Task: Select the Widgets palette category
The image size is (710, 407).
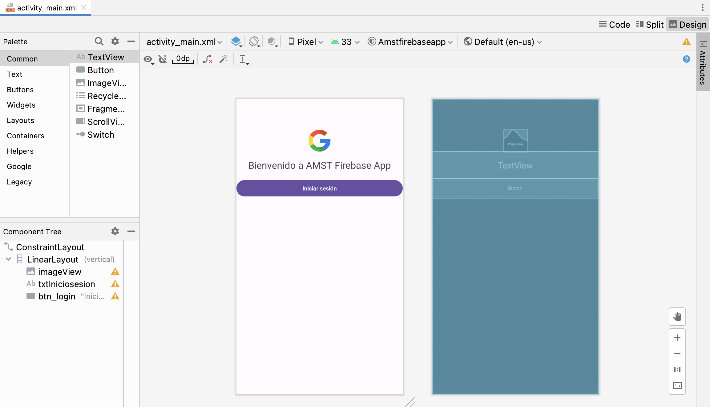Action: [x=34, y=105]
